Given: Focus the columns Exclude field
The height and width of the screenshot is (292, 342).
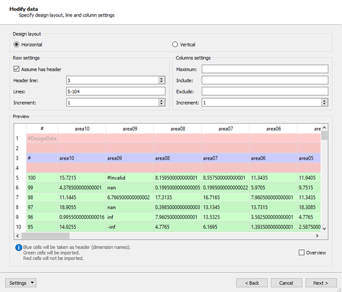Looking at the screenshot, I should tap(265, 91).
